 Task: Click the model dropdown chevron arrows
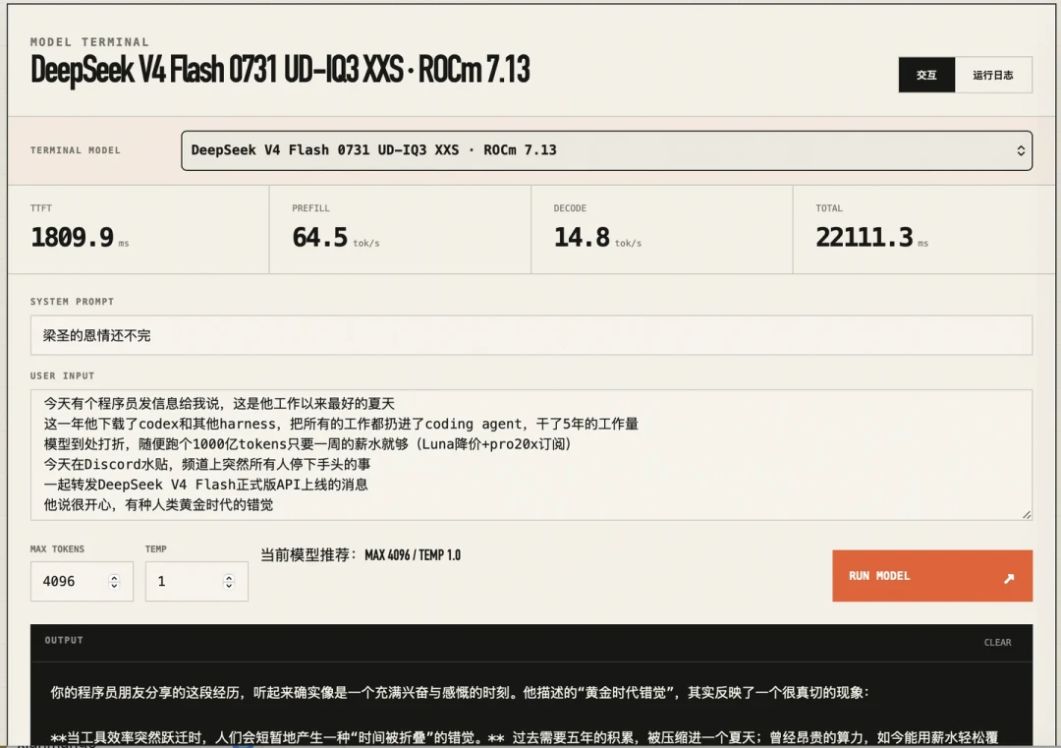click(1021, 150)
